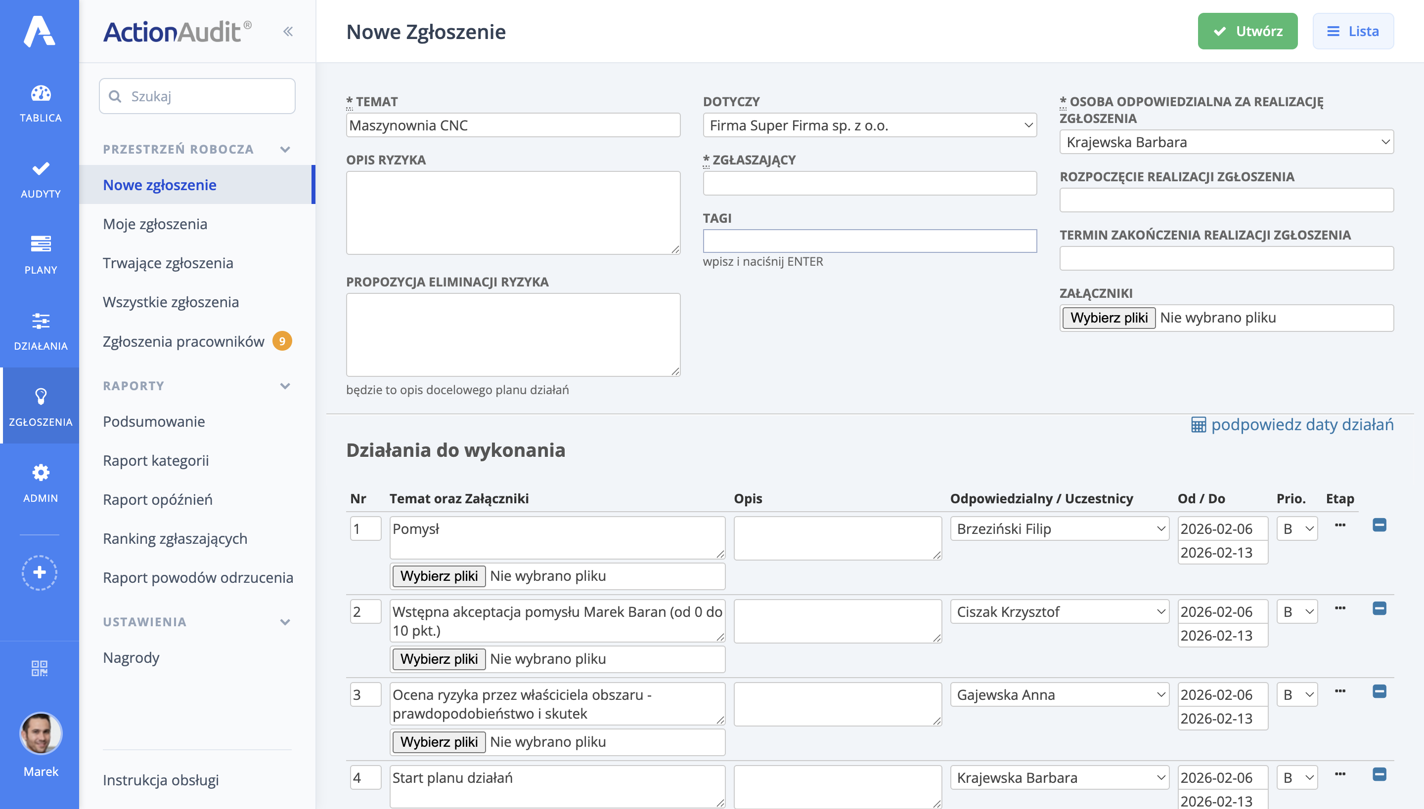Viewport: 1424px width, 809px height.
Task: Click the Admin gear icon
Action: (40, 473)
